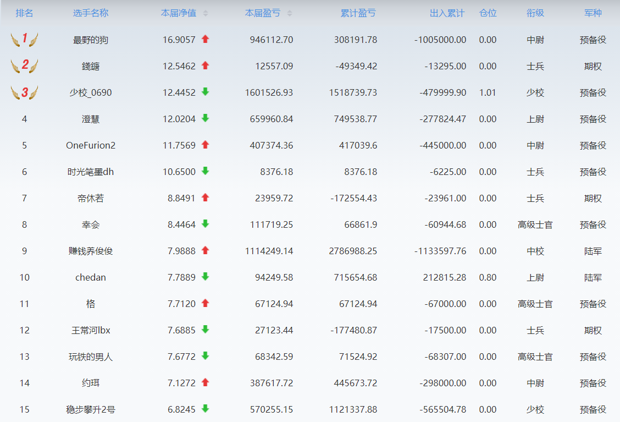Viewport: 620px width, 422px height.
Task: Select rank number 15
Action: tap(25, 410)
